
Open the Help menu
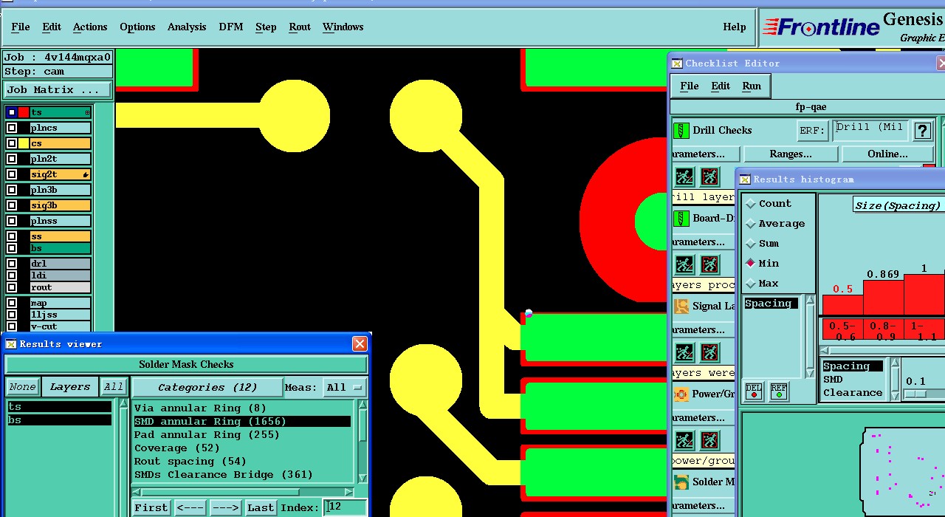coord(735,27)
